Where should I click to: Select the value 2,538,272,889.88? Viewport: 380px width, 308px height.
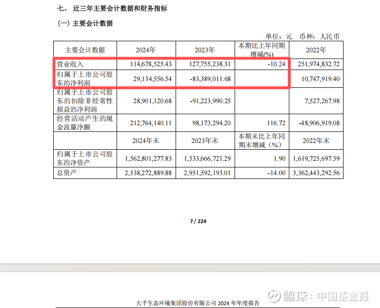pos(148,173)
